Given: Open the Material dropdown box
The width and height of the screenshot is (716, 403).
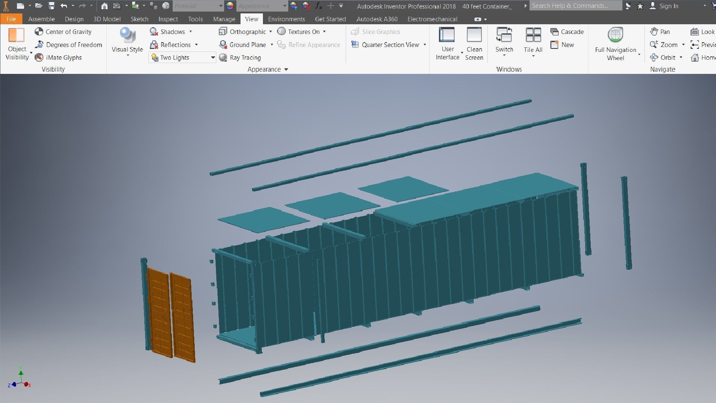Looking at the screenshot, I should pos(198,6).
